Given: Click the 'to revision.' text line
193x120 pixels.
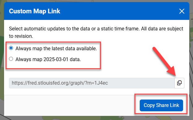Looking at the screenshot, I should tap(21, 36).
